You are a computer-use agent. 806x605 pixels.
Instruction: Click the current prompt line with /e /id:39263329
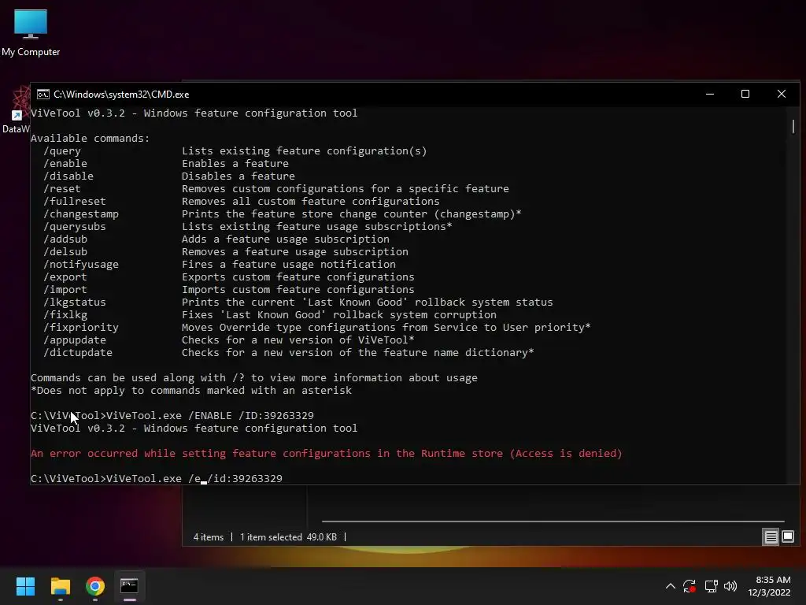click(x=157, y=478)
